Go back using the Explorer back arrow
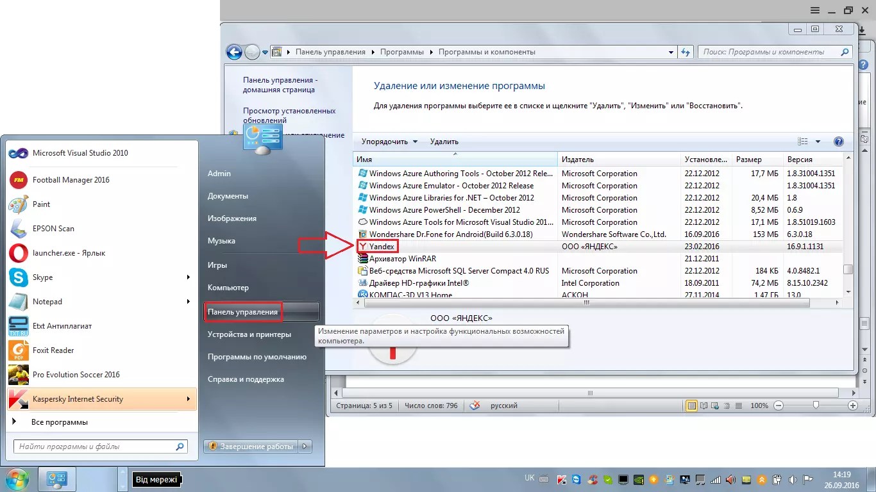The width and height of the screenshot is (876, 492). [235, 53]
